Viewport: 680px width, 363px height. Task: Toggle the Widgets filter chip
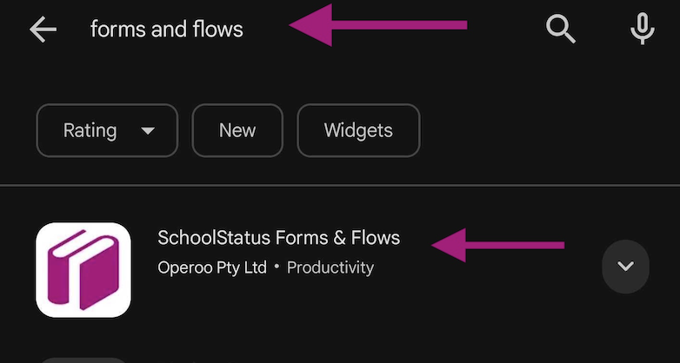pos(358,130)
